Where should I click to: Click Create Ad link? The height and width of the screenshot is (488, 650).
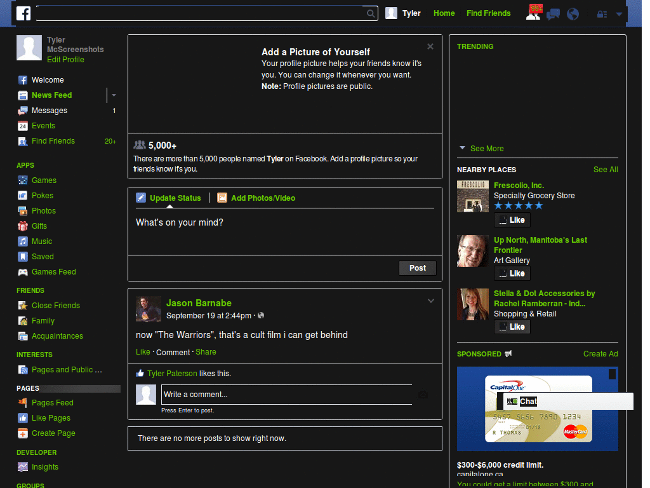600,354
